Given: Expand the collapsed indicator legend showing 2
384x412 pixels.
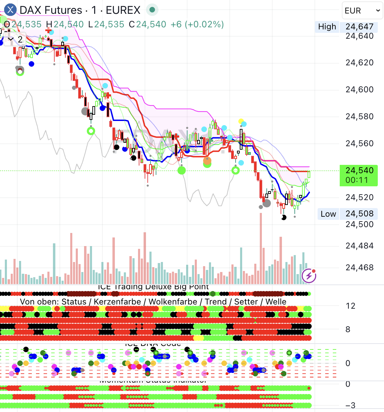Looking at the screenshot, I should [15, 39].
